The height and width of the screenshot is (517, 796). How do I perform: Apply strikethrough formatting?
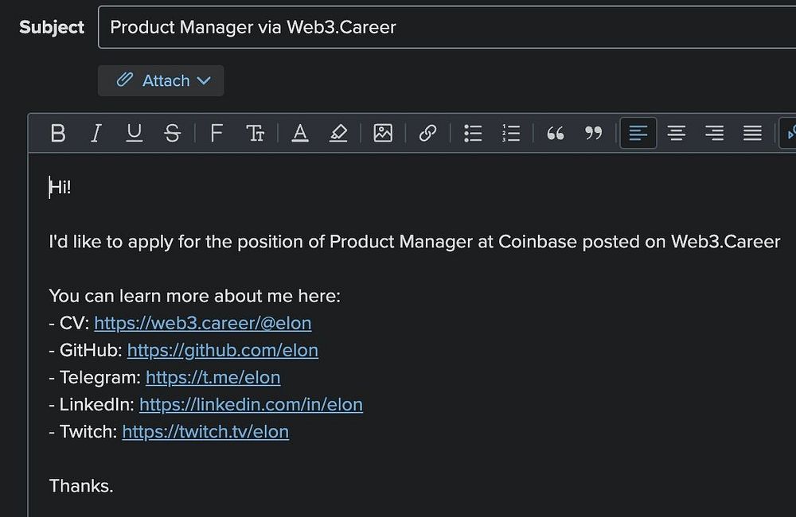point(172,133)
